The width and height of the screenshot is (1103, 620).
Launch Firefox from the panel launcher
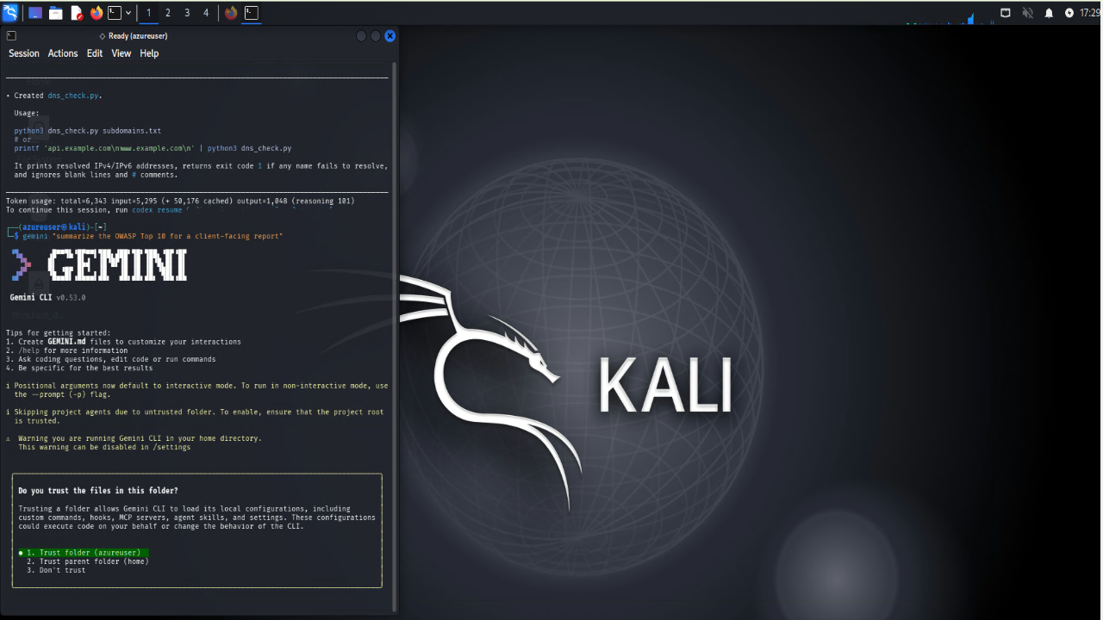(96, 13)
